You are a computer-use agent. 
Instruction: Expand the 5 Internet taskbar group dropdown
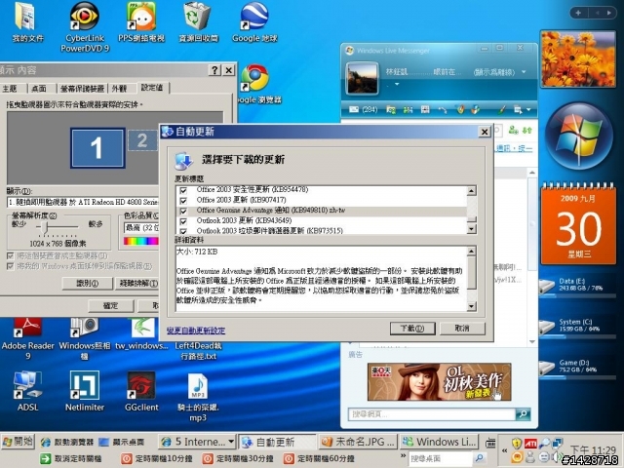point(231,442)
